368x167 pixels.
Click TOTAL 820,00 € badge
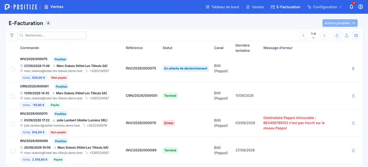[34, 78]
